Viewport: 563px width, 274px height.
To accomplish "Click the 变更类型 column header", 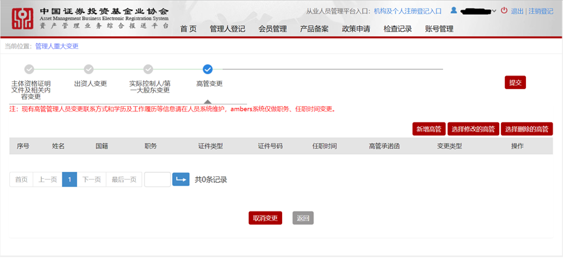I will tap(449, 146).
